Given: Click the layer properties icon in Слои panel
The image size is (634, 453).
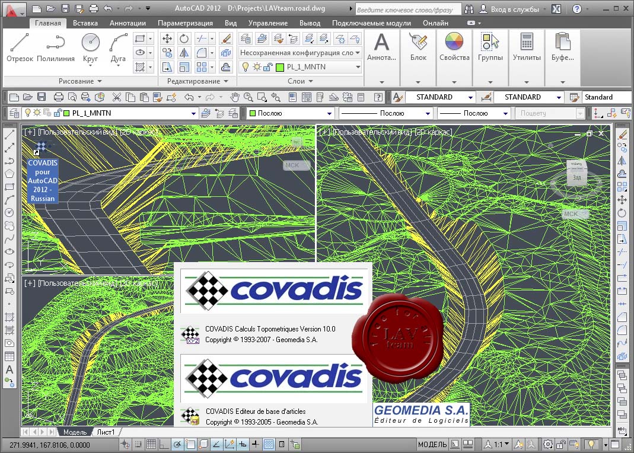Looking at the screenshot, I should [246, 39].
